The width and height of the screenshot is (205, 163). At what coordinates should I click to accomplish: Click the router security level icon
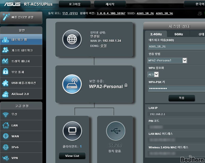pyautogui.click(x=72, y=84)
